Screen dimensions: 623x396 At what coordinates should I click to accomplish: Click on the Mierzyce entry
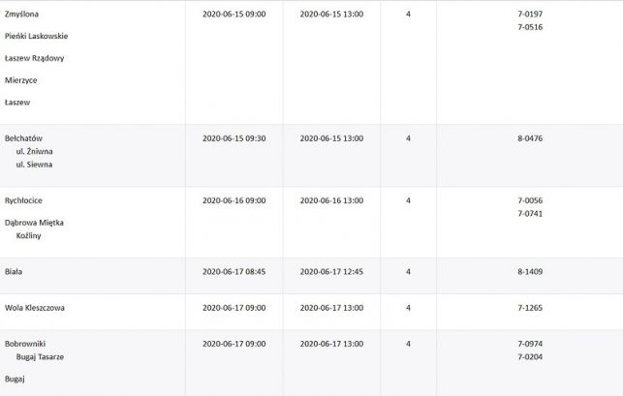coord(21,80)
